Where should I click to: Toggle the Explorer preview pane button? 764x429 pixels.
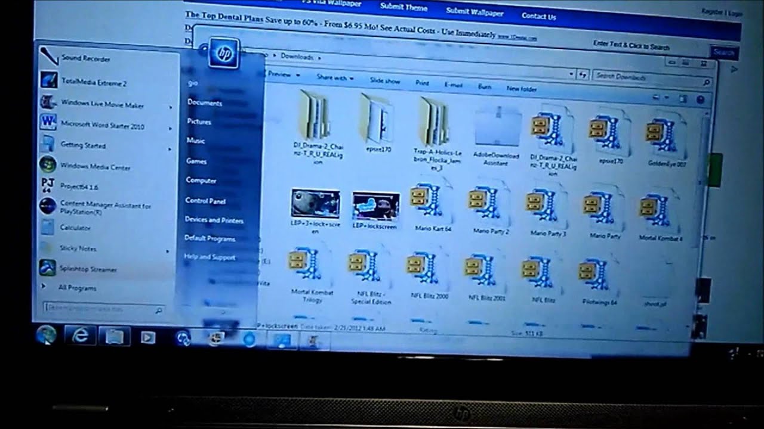click(683, 98)
